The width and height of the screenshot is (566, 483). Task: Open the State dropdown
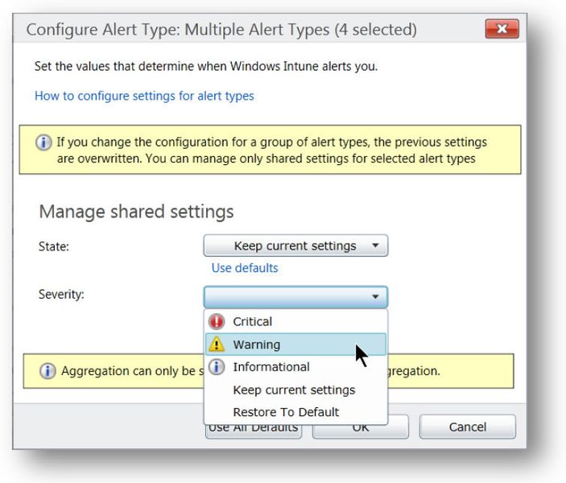[295, 246]
